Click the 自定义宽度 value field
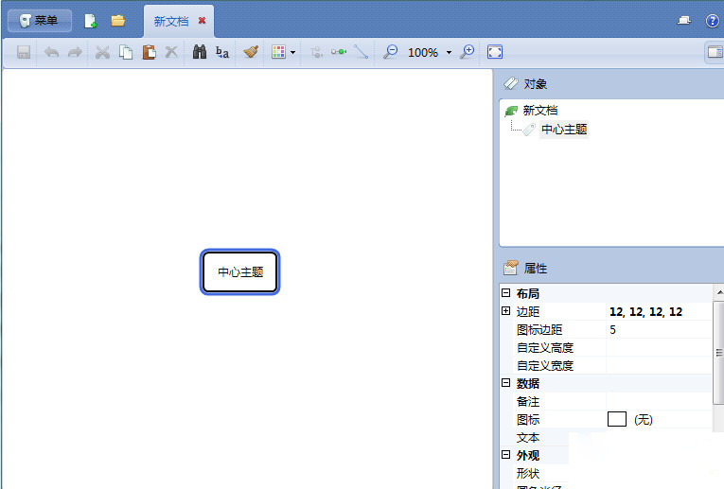Viewport: 724px width, 489px height. point(659,365)
